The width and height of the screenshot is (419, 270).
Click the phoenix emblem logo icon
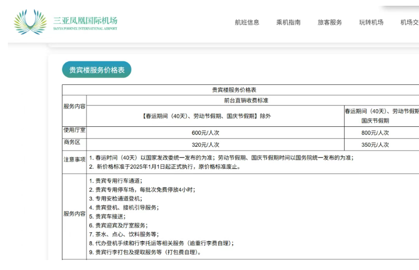point(30,22)
